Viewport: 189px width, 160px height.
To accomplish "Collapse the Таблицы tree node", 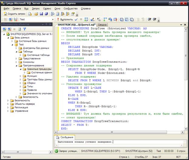I will click(x=16, y=52).
